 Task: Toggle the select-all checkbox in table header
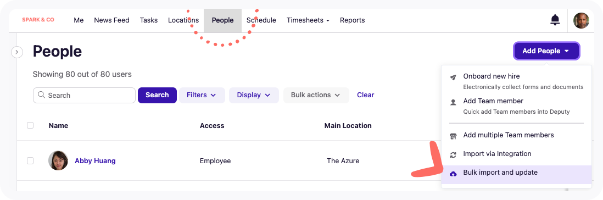pos(30,125)
